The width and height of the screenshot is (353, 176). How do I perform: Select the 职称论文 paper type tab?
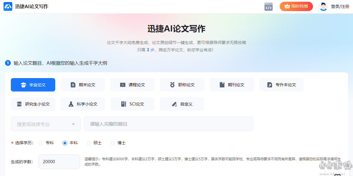(182, 85)
